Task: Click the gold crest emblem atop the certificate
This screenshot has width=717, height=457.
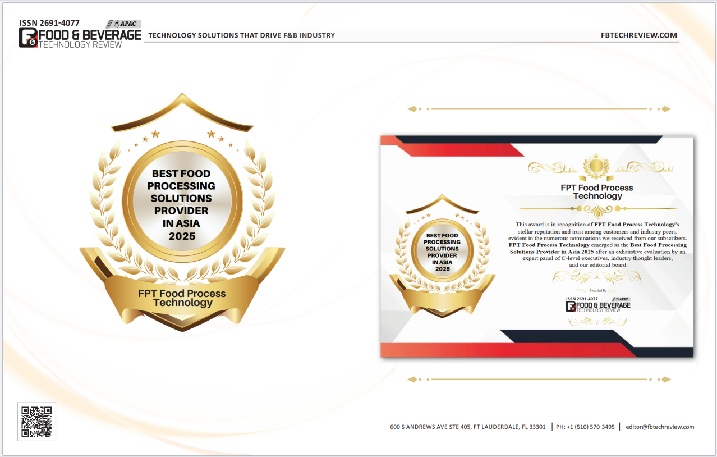Action: pos(596,166)
